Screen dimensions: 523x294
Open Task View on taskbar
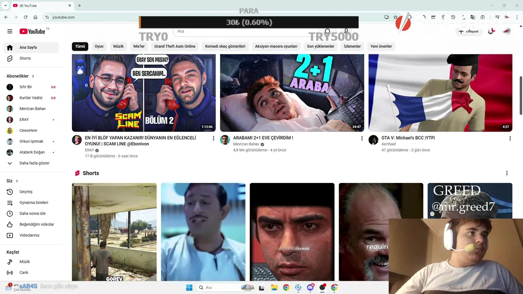[x=261, y=287]
